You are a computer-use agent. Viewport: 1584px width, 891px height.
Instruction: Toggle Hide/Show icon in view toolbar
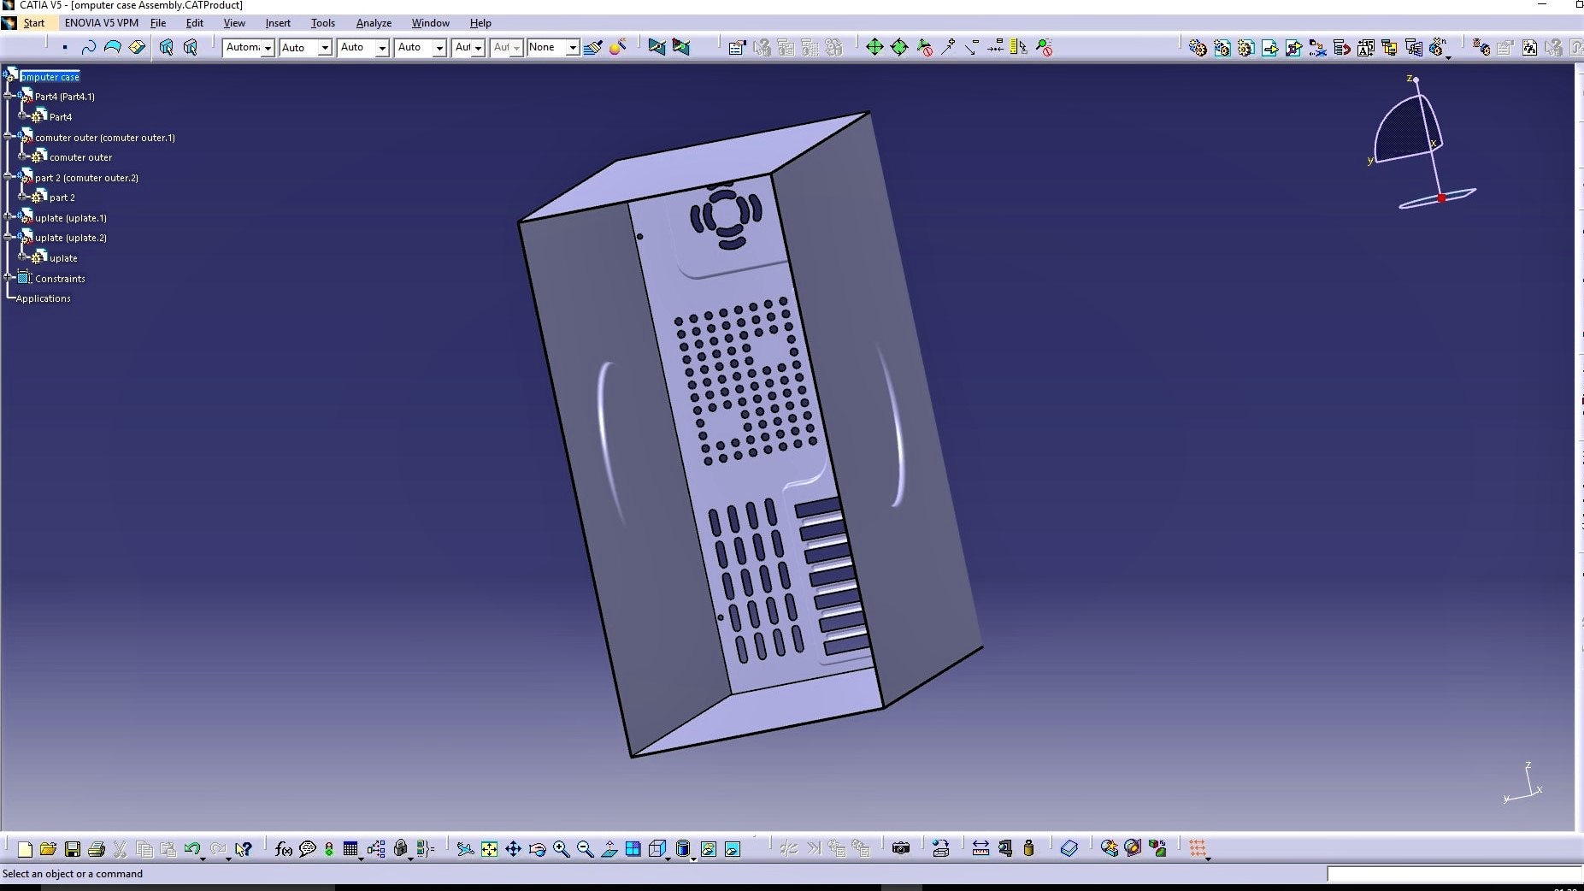(709, 849)
